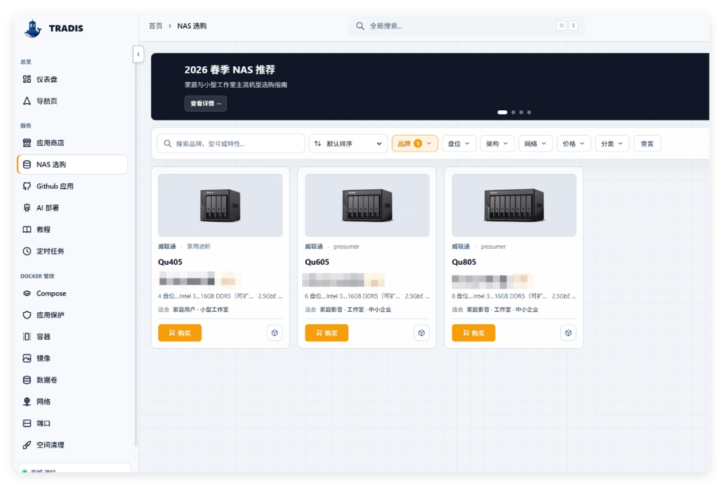Screen dimensions: 723x486
Task: Expand the 盘位 bay filter
Action: coord(459,144)
